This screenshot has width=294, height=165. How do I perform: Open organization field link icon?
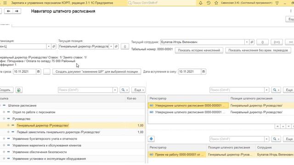54,46
